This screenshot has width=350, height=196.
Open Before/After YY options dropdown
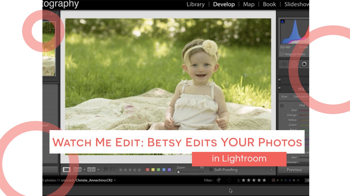click(98, 170)
